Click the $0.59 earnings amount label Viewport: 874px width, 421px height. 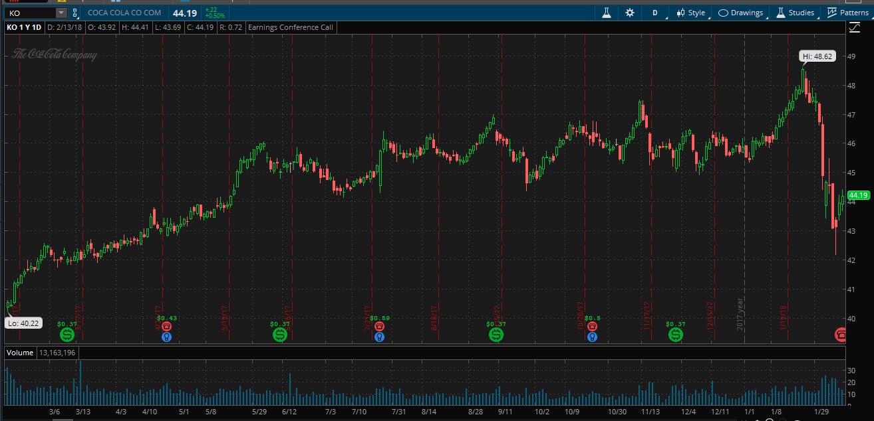(x=379, y=318)
